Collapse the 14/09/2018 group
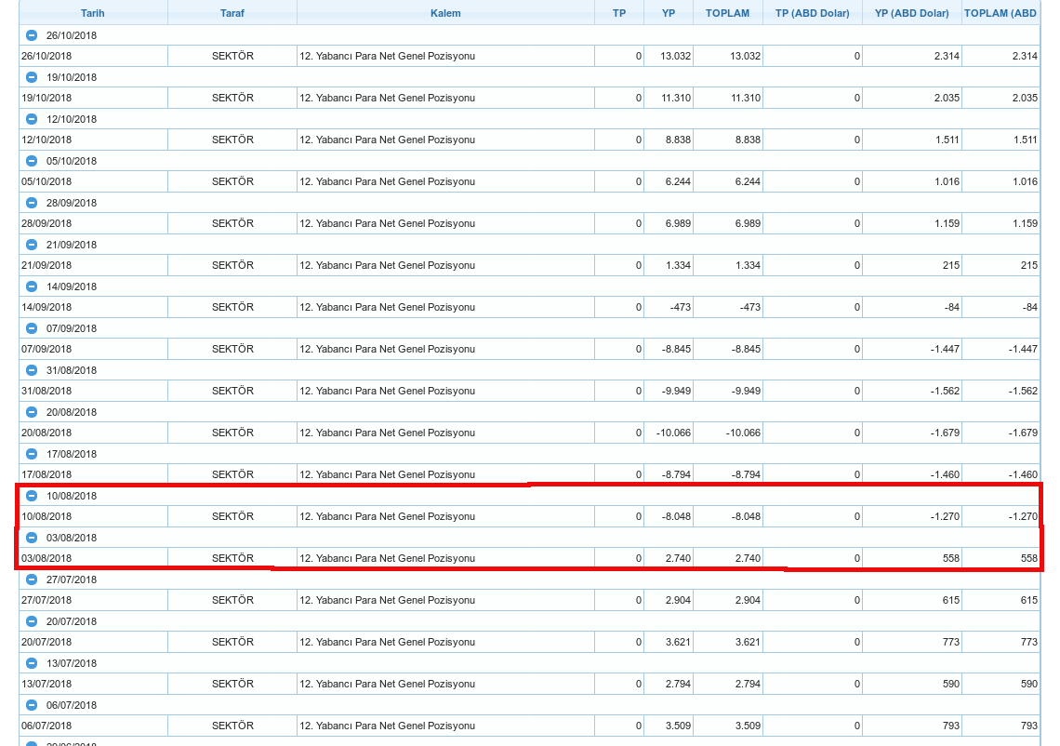Screen dimensions: 1060x746 click(31, 286)
